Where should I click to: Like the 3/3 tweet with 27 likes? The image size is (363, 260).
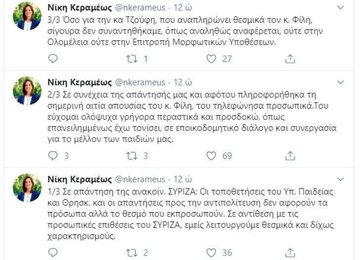tap(211, 59)
